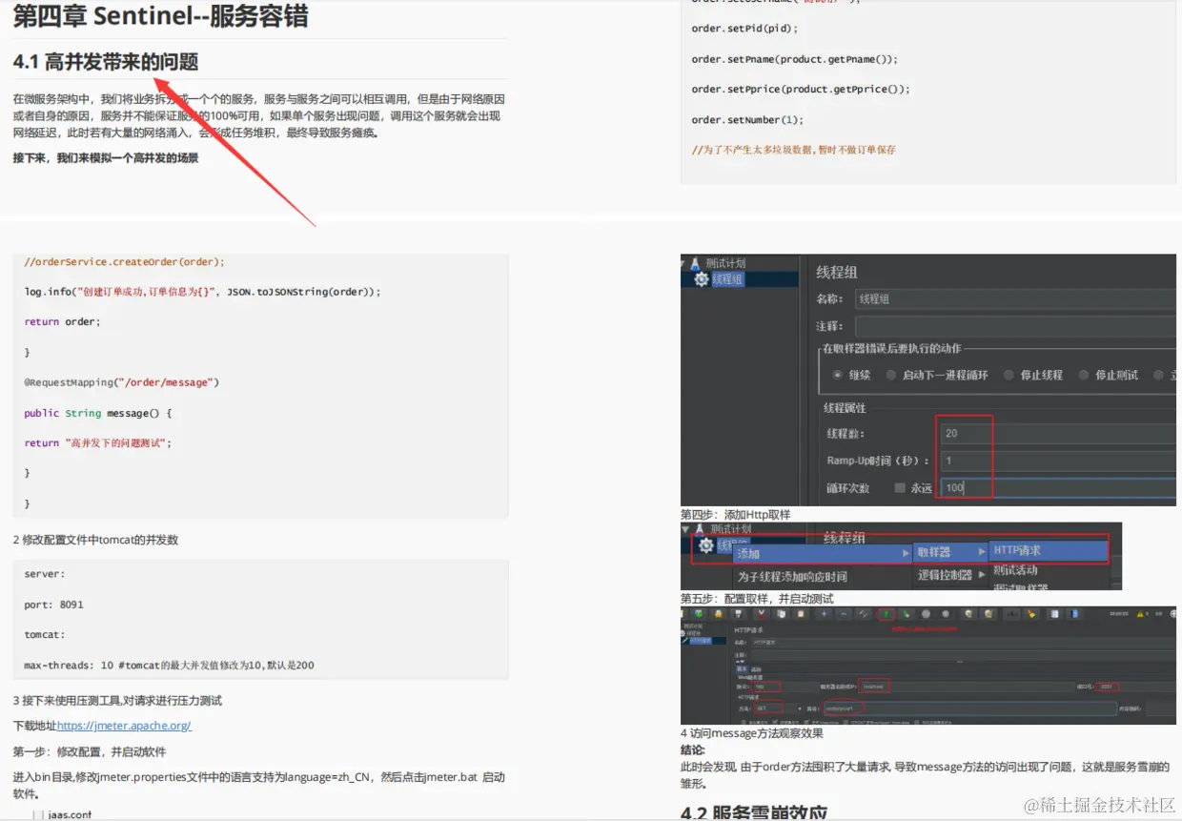Choose the 取样器 submenu item
This screenshot has width=1182, height=821.
950,551
